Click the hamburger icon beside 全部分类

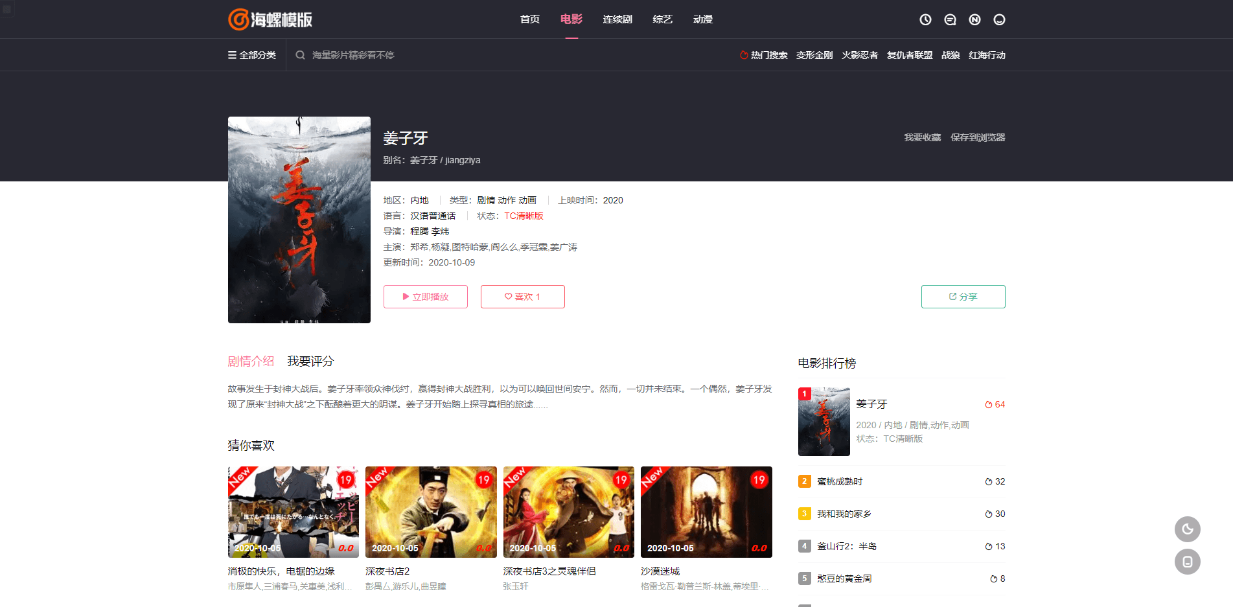coord(232,55)
